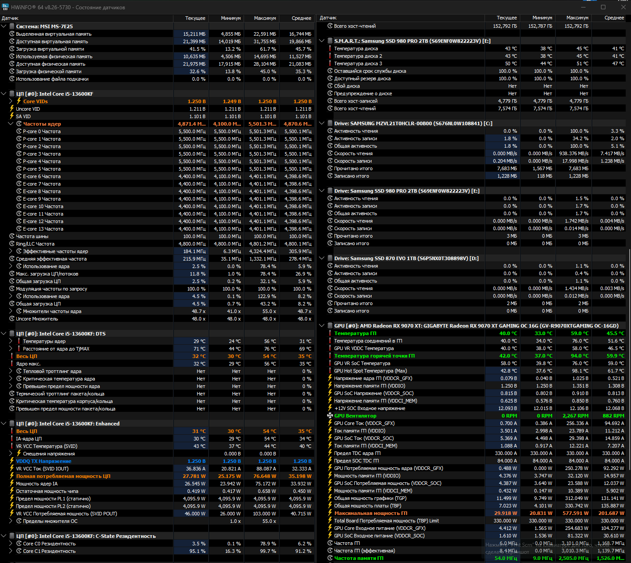Click icon beside Оставшийся срок службы диска
631x563 pixels.
(x=330, y=71)
